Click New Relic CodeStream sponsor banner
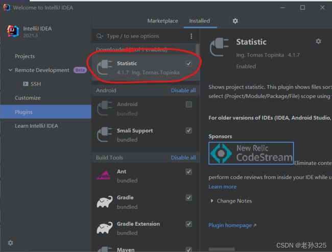This screenshot has width=332, height=252. coord(251,153)
